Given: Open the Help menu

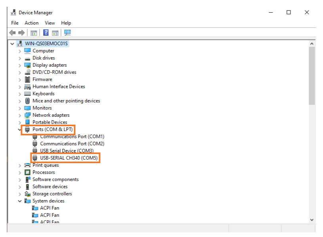Looking at the screenshot, I should pos(66,23).
